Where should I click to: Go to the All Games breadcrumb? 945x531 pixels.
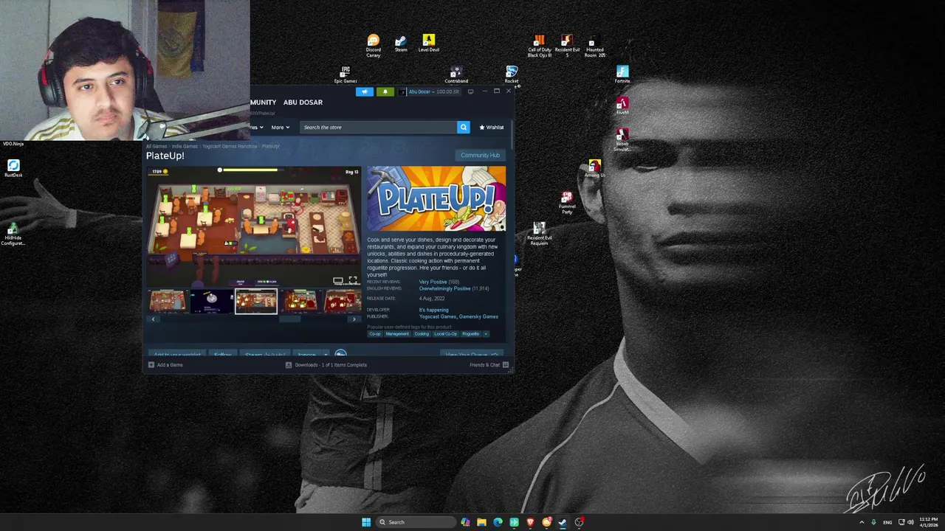pyautogui.click(x=157, y=146)
